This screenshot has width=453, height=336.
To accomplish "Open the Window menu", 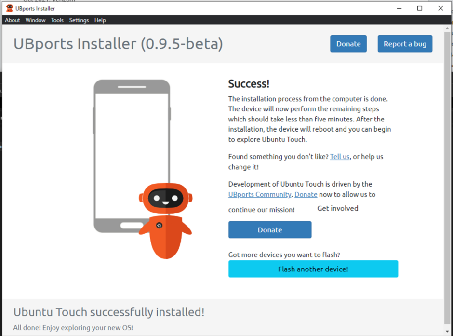I will click(x=35, y=20).
